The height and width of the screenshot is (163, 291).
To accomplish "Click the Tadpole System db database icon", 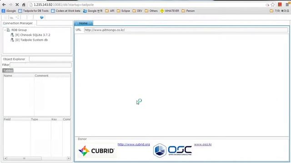I will click(12, 40).
